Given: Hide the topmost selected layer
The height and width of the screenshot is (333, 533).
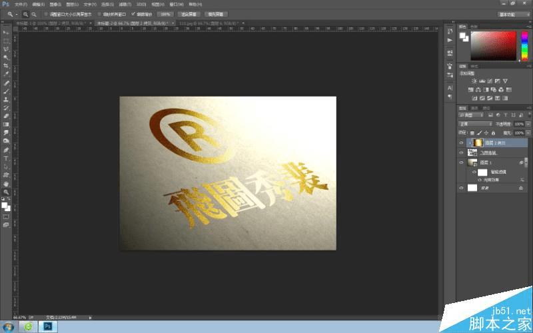Looking at the screenshot, I should coord(461,143).
